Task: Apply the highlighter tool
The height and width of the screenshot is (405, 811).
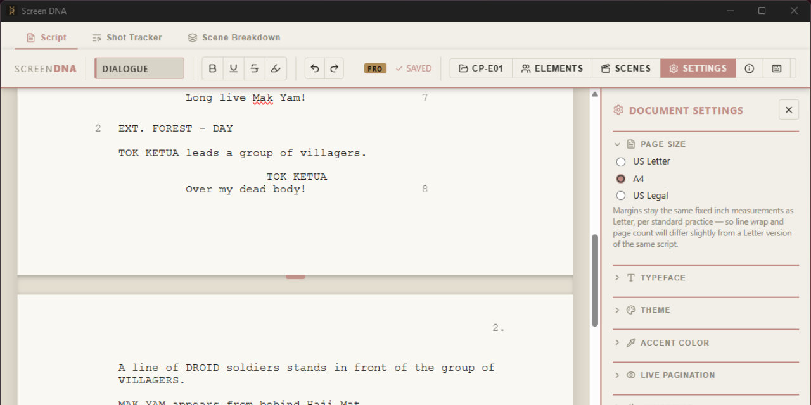Action: tap(276, 68)
